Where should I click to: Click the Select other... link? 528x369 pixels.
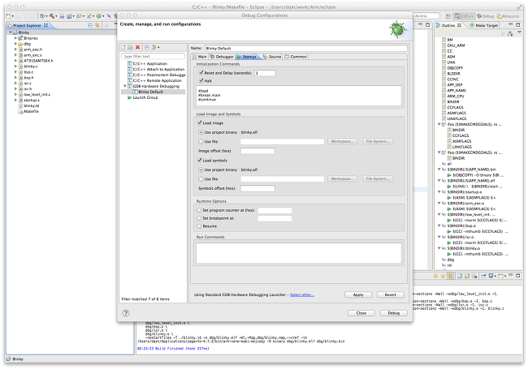(x=302, y=294)
